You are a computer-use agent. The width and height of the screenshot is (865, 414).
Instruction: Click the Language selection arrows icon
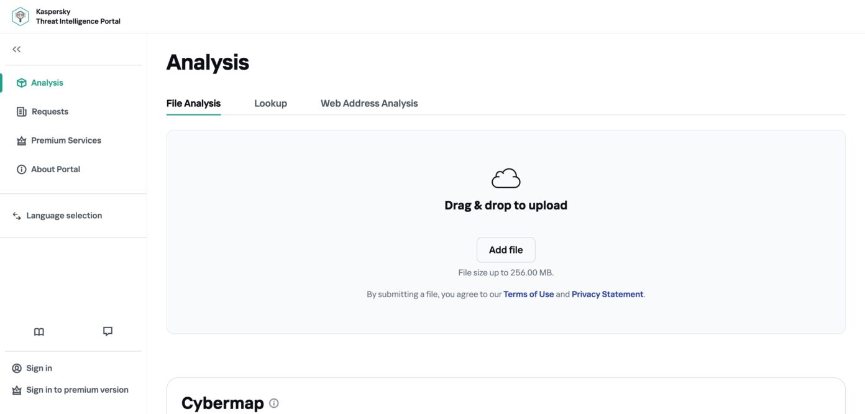[x=17, y=216]
